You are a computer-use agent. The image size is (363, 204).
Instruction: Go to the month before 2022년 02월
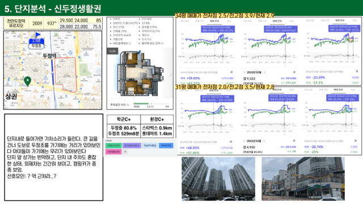click(x=244, y=141)
